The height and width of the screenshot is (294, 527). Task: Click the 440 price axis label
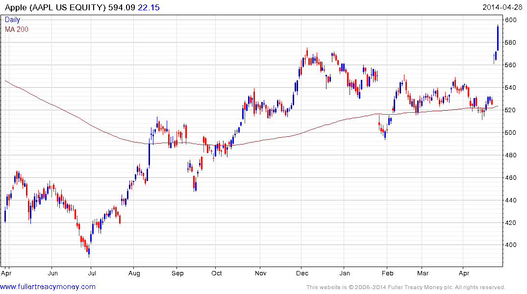[510, 200]
